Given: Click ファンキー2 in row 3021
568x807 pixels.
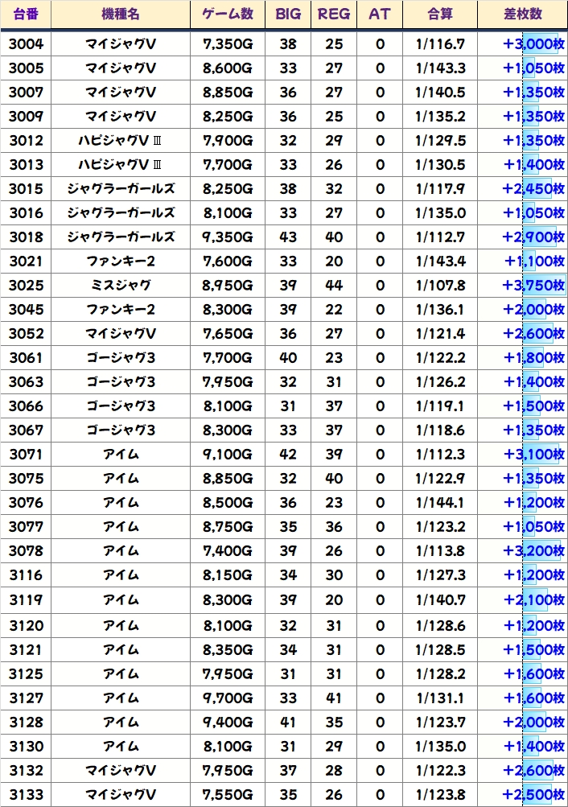Looking at the screenshot, I should pyautogui.click(x=121, y=261).
